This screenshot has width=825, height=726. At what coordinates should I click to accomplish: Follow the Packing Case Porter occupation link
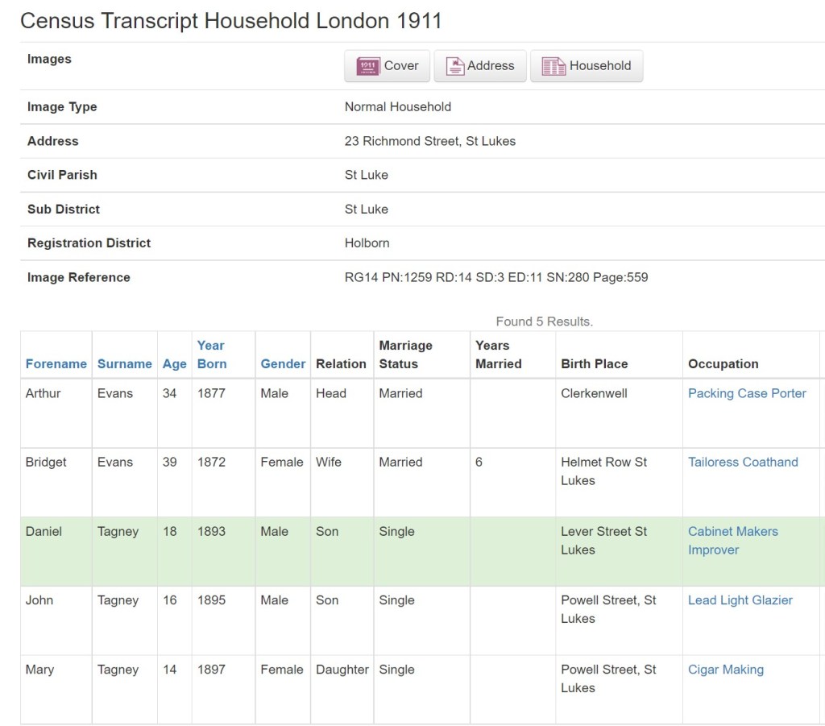click(746, 393)
